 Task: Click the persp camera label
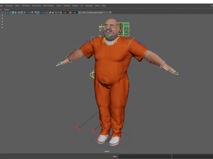[x=107, y=151]
